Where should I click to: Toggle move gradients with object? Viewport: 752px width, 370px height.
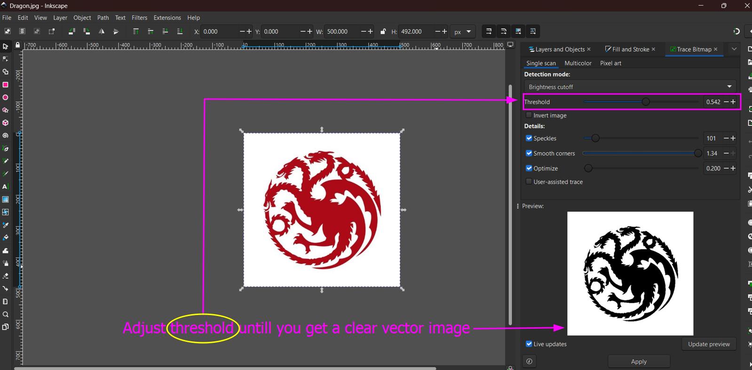[x=518, y=31]
